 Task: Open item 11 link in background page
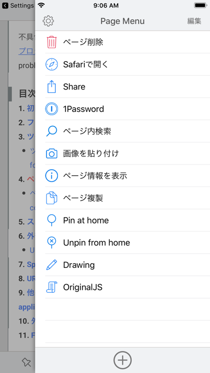(x=33, y=335)
